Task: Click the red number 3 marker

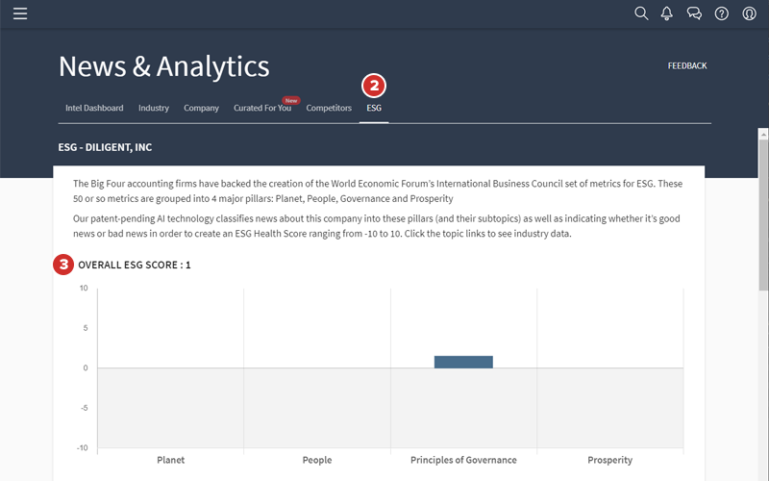Action: pyautogui.click(x=64, y=264)
